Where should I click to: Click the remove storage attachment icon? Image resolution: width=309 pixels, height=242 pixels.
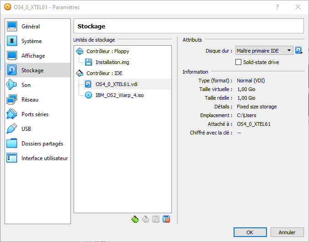click(166, 220)
